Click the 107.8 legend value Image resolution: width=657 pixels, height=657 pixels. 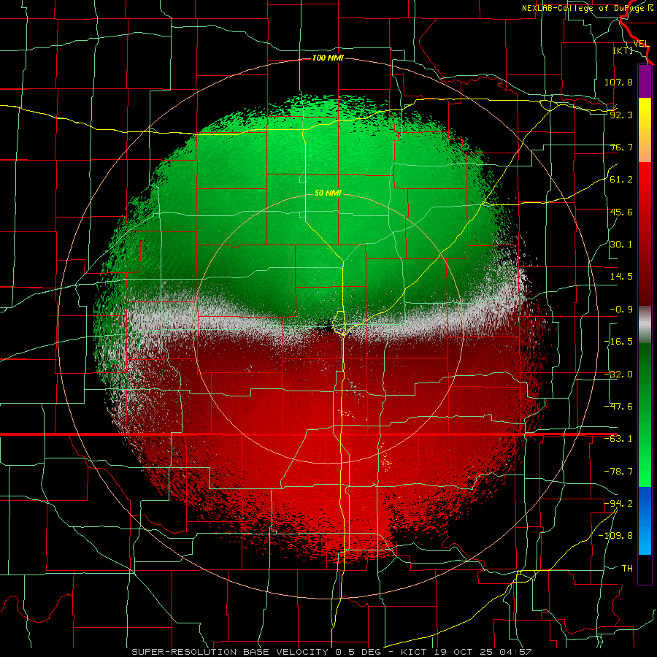click(618, 82)
